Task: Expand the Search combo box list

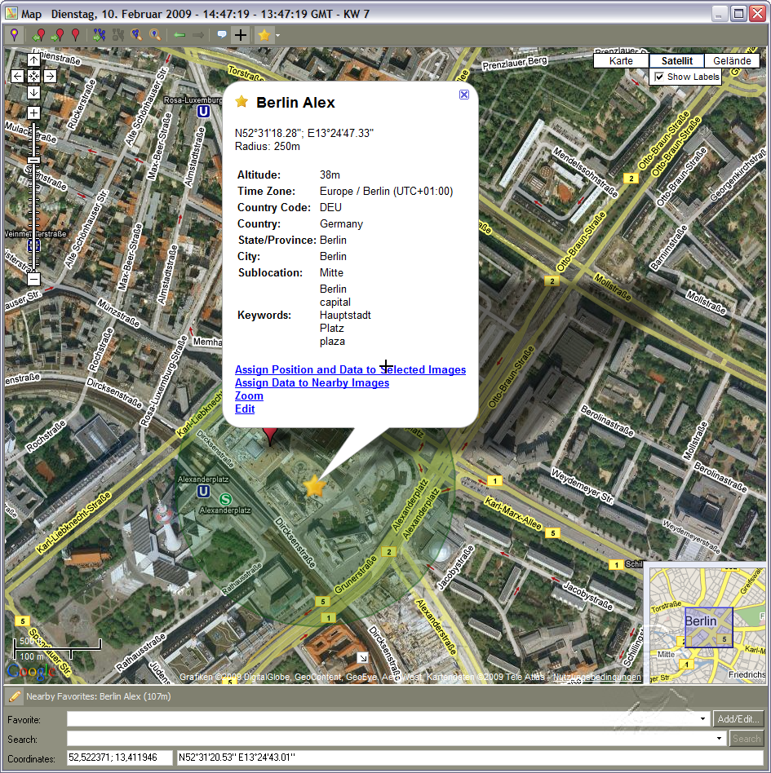Action: pos(720,739)
